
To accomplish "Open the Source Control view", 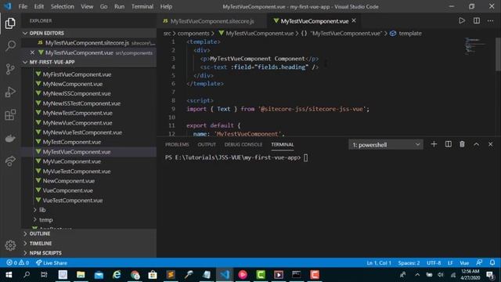I will coord(10,69).
